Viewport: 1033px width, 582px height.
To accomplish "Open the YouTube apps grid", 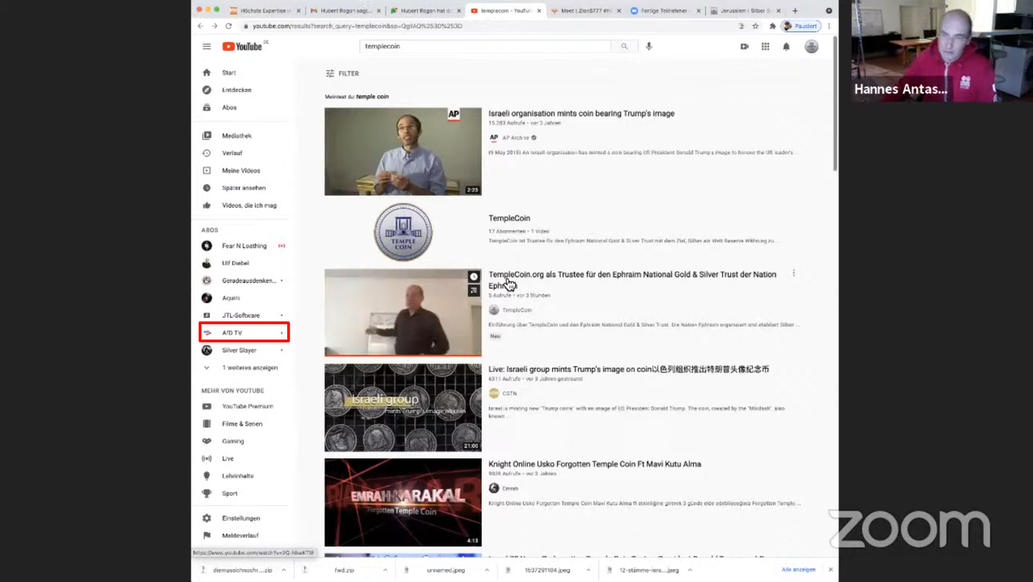I will [765, 47].
